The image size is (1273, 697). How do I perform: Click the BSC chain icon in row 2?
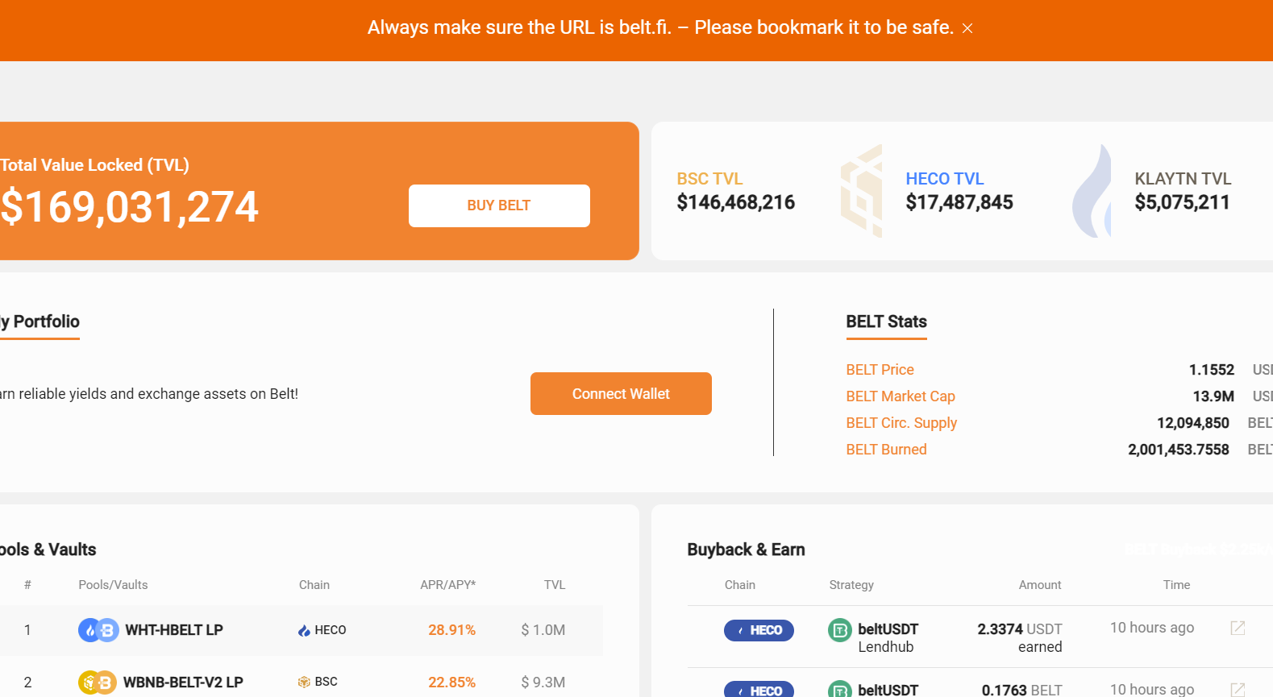click(x=304, y=682)
